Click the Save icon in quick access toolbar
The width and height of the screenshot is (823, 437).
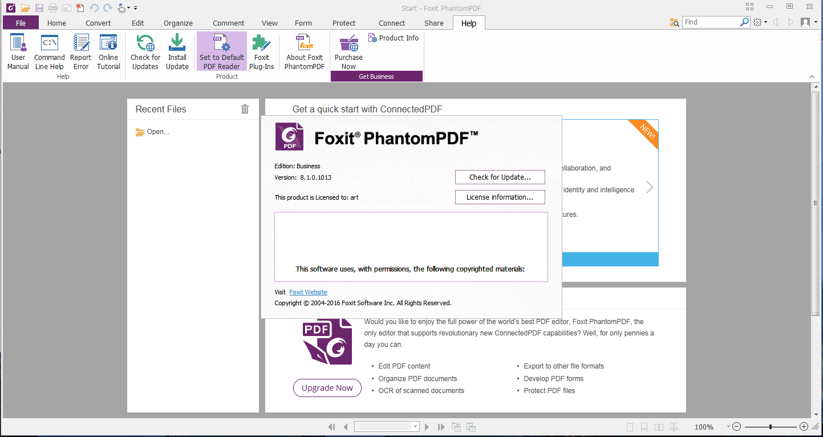[x=39, y=8]
